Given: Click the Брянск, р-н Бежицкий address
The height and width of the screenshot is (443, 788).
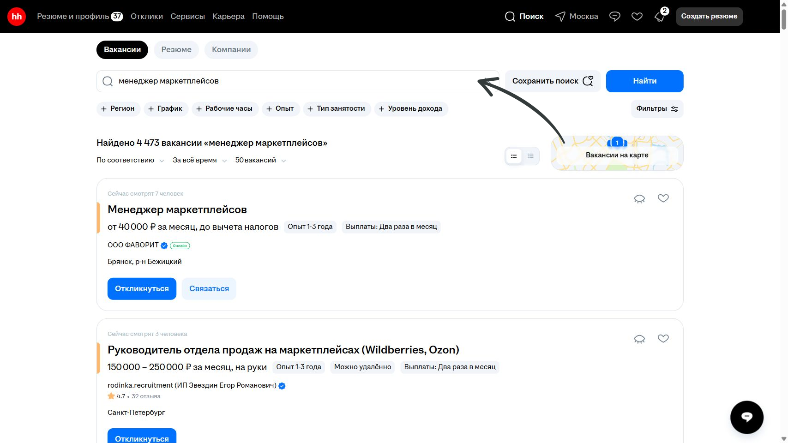Looking at the screenshot, I should pos(144,262).
